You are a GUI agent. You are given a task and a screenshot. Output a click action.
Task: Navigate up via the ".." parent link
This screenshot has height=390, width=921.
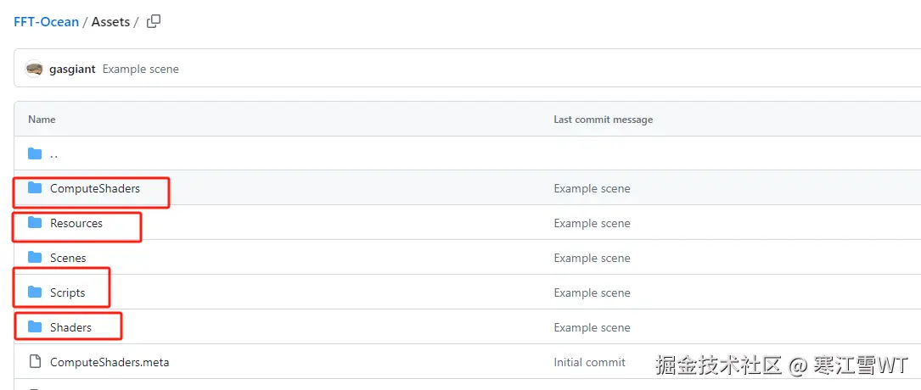[54, 154]
